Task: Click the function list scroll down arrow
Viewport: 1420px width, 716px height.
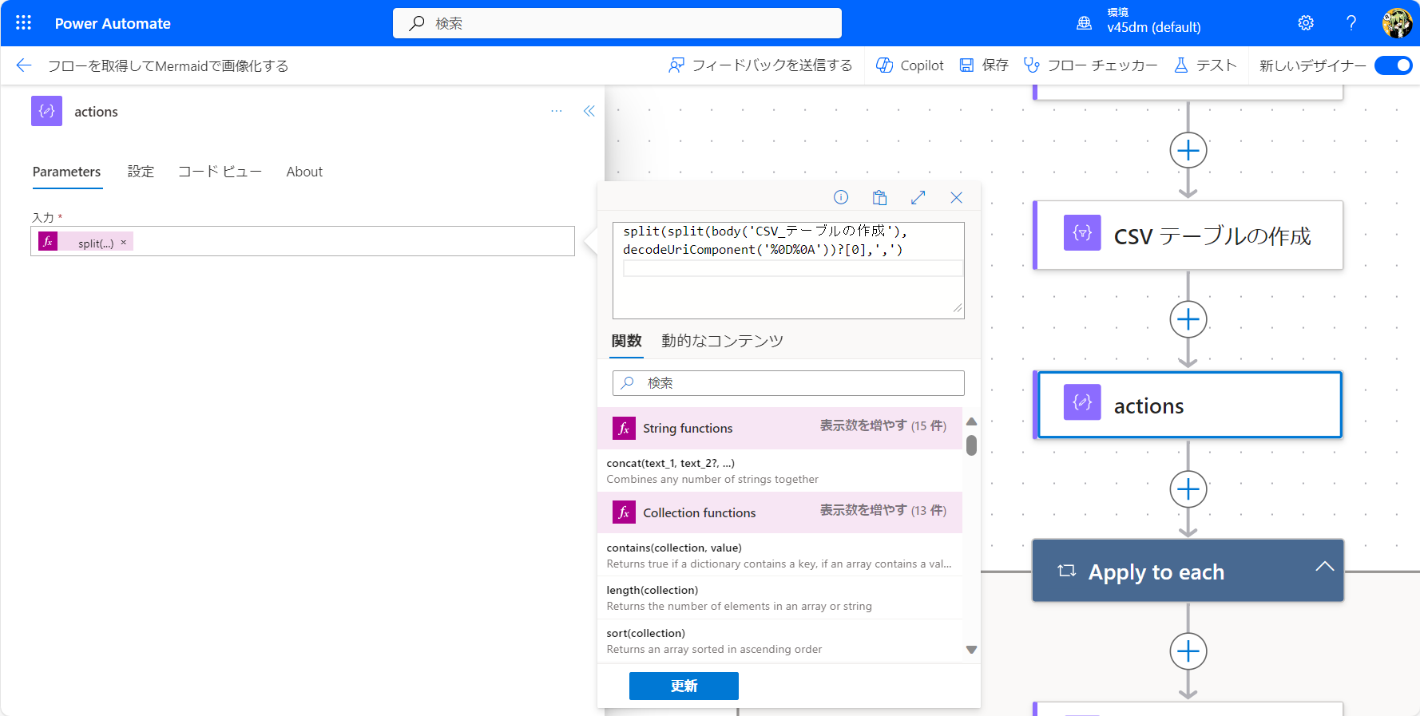Action: pos(972,650)
